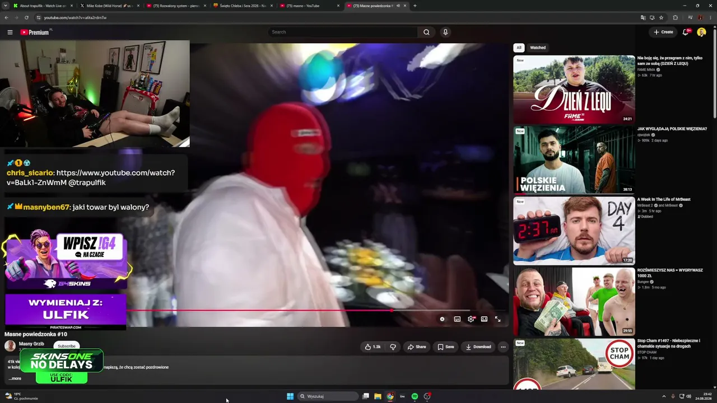Open volume control in system tray
The width and height of the screenshot is (717, 403).
688,396
